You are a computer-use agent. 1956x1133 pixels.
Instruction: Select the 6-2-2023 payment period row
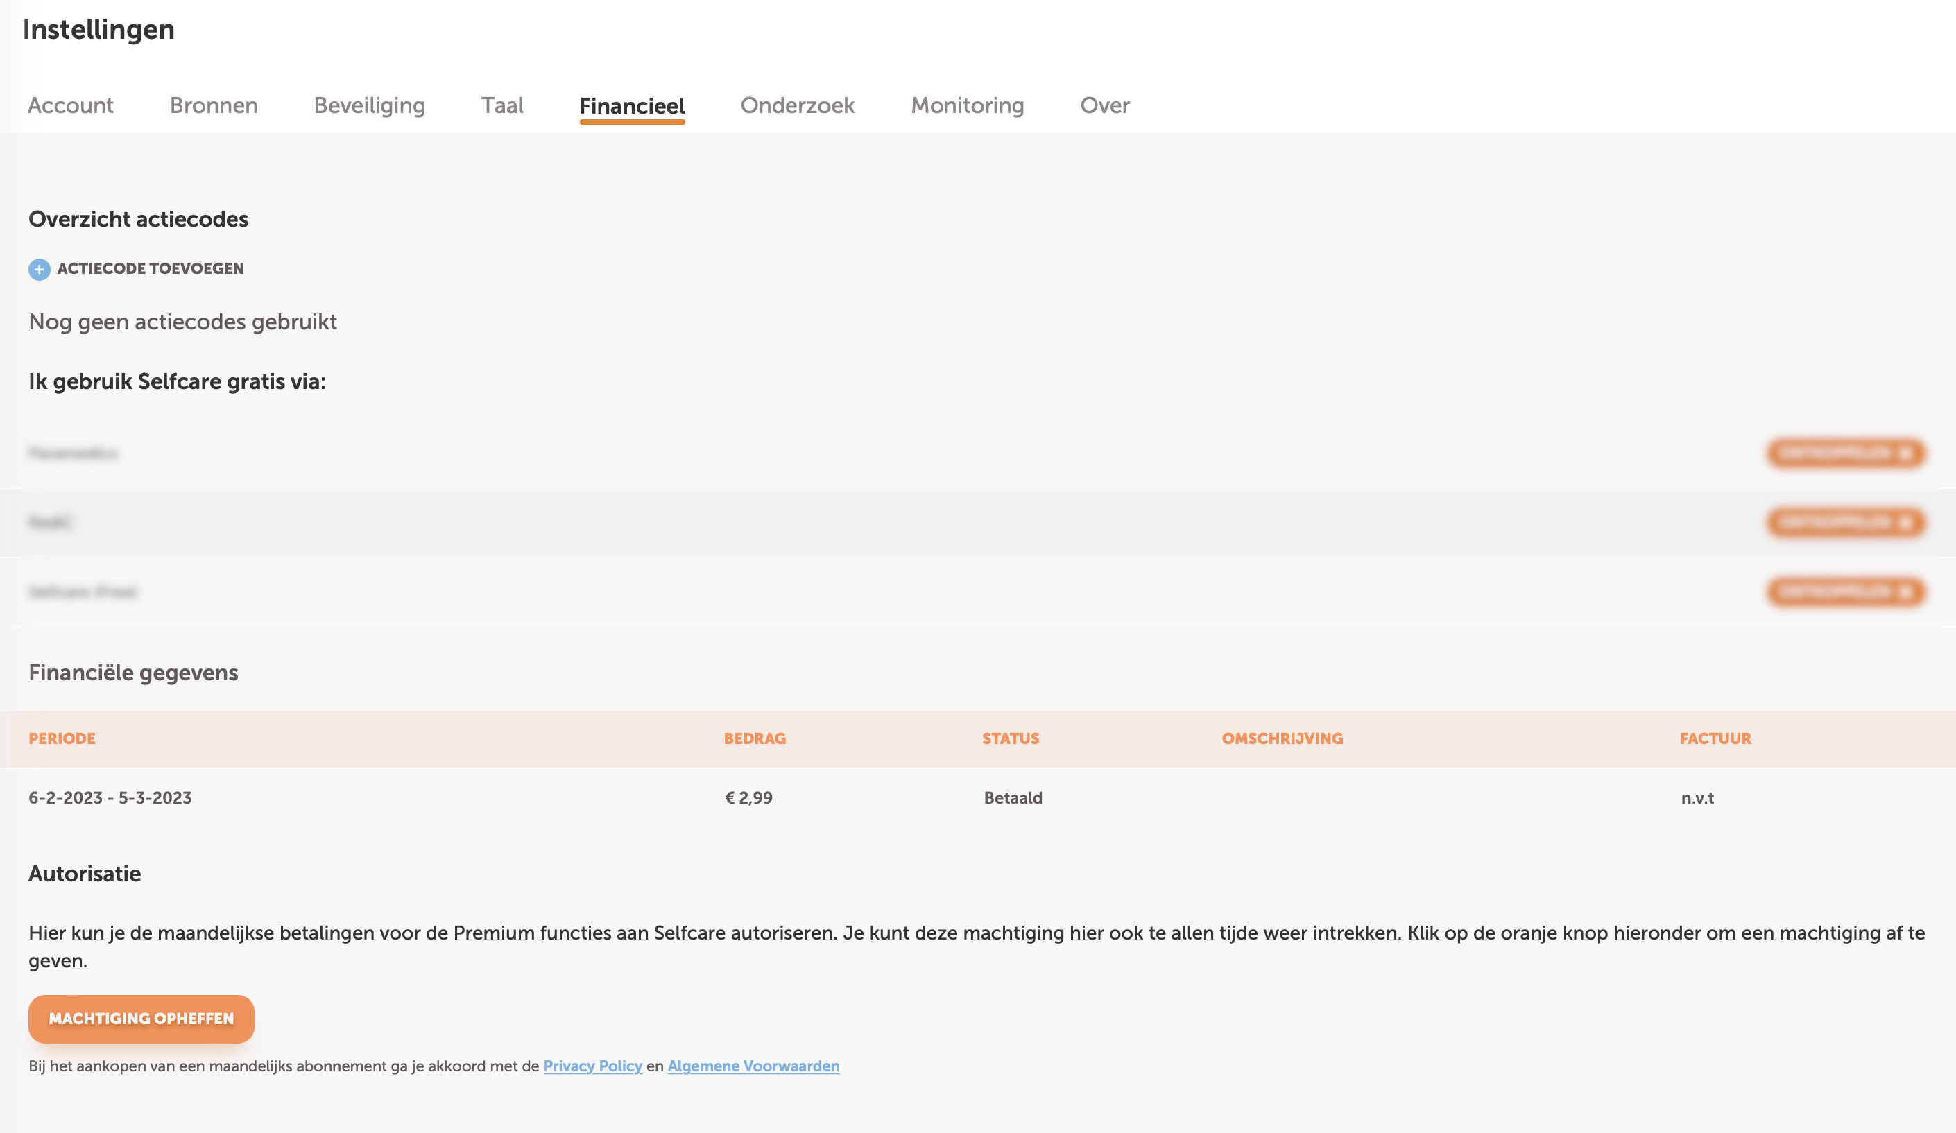[110, 798]
